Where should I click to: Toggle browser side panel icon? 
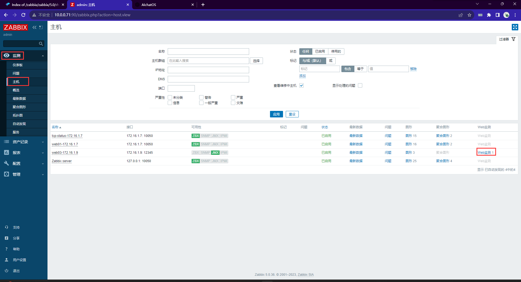[x=498, y=15]
